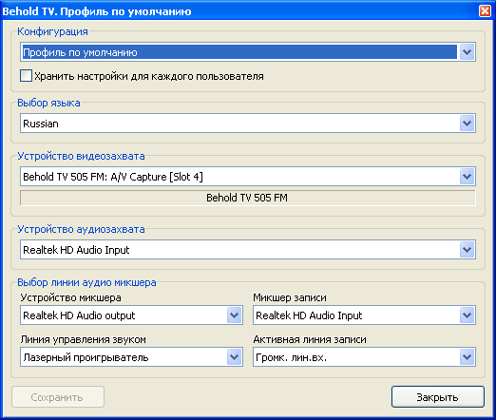Enable storing settings for each user checkbox
496x420 pixels.
(26, 76)
